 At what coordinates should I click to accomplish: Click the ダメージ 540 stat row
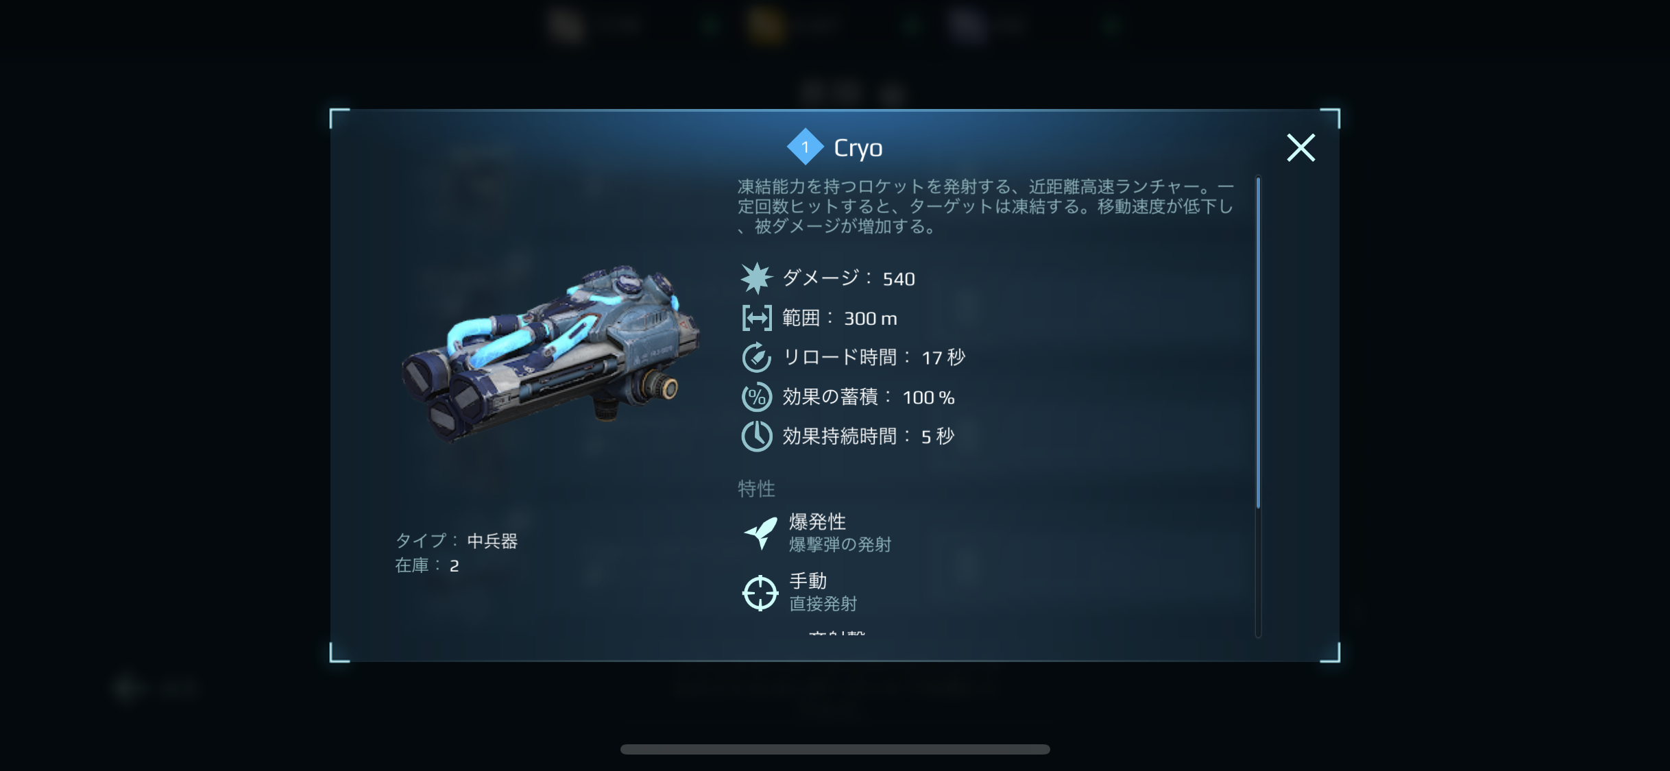click(x=828, y=278)
